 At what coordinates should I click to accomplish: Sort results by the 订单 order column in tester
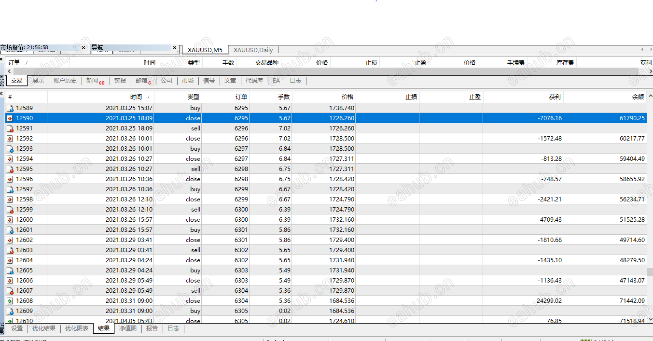click(x=225, y=97)
